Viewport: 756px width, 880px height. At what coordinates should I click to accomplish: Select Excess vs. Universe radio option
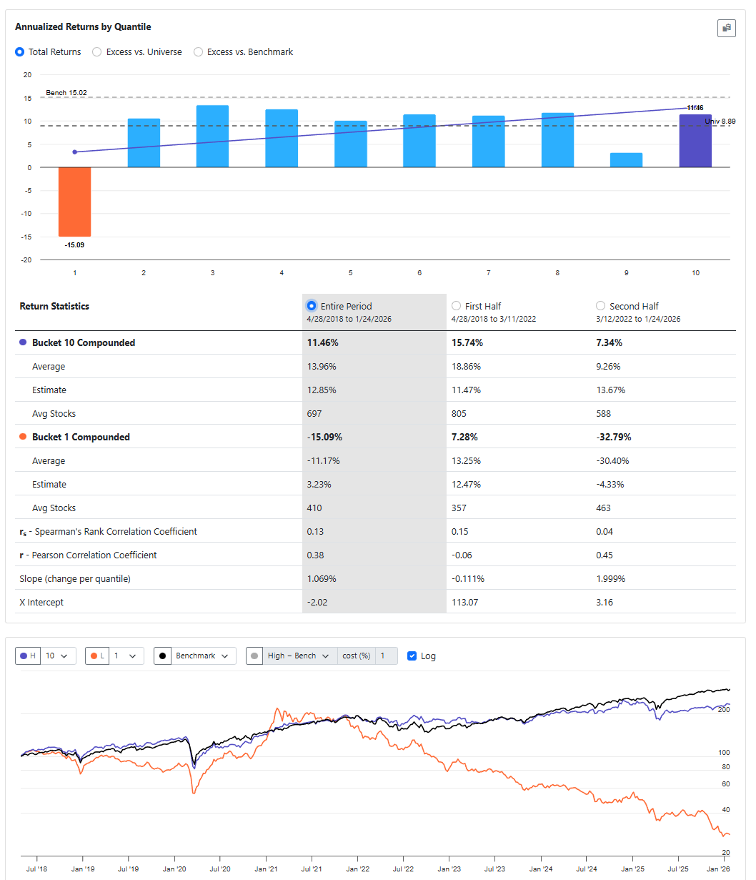(x=97, y=52)
